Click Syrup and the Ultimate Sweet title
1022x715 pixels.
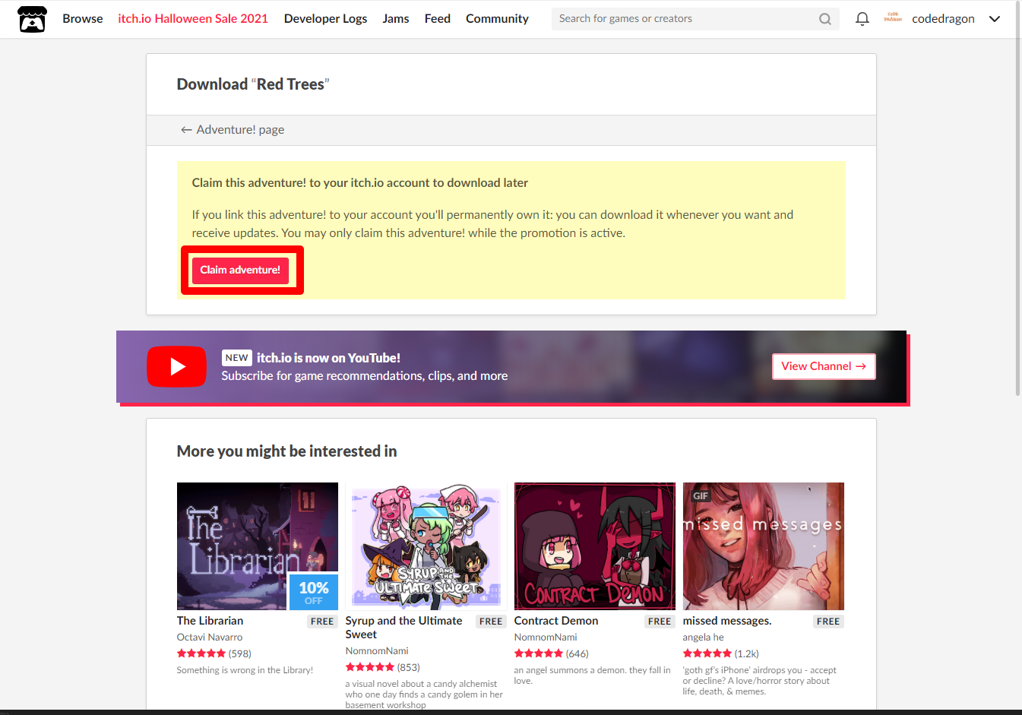click(403, 628)
